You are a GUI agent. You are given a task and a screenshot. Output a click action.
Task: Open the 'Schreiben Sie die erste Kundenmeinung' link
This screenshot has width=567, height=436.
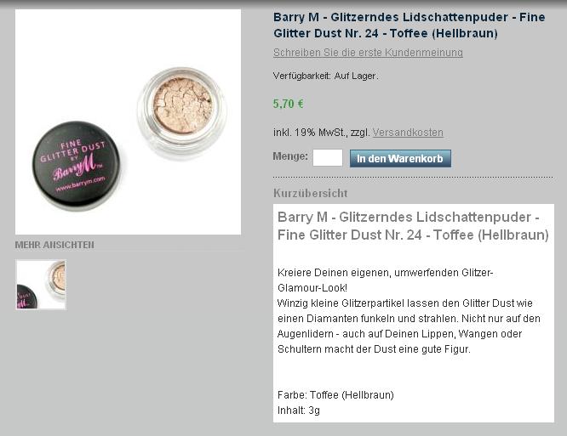click(x=368, y=53)
